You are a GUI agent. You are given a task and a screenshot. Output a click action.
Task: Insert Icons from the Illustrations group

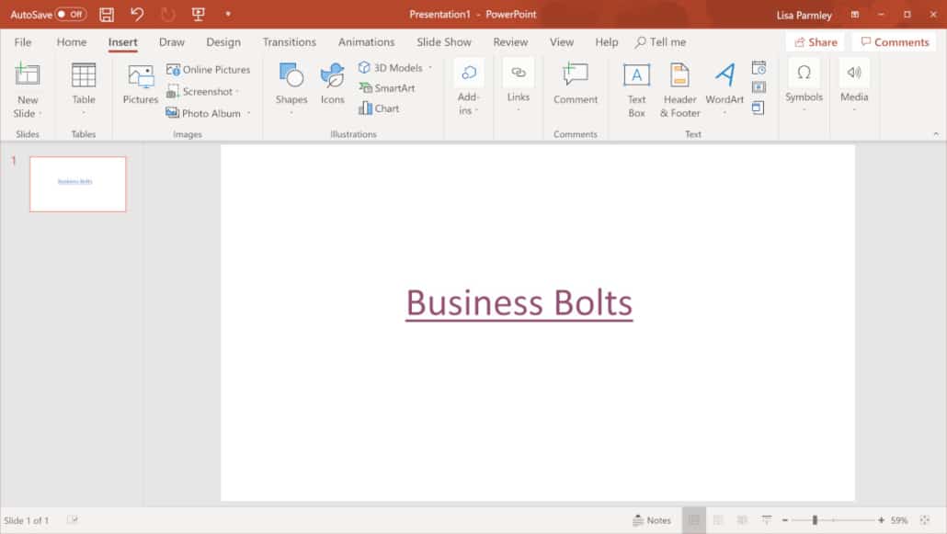click(x=332, y=83)
